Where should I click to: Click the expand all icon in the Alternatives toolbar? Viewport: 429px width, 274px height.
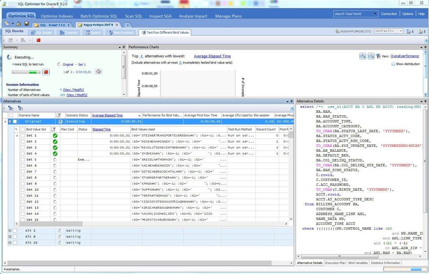[x=11, y=108]
